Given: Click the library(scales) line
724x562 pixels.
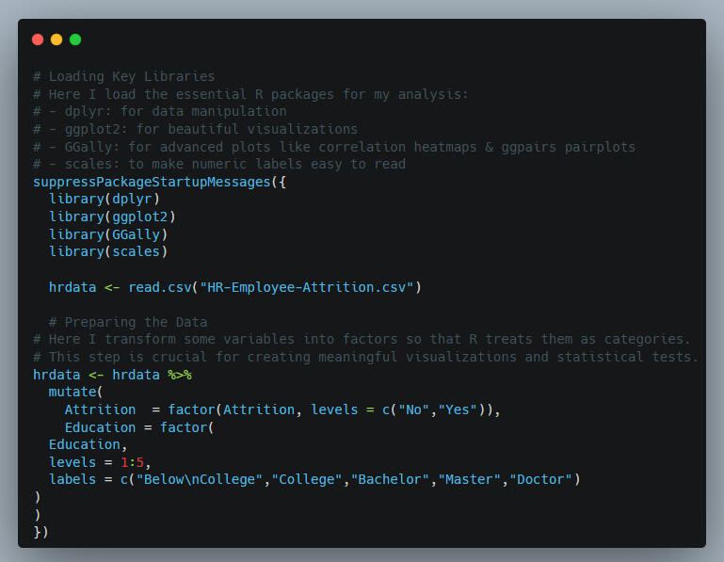Looking at the screenshot, I should pos(108,251).
